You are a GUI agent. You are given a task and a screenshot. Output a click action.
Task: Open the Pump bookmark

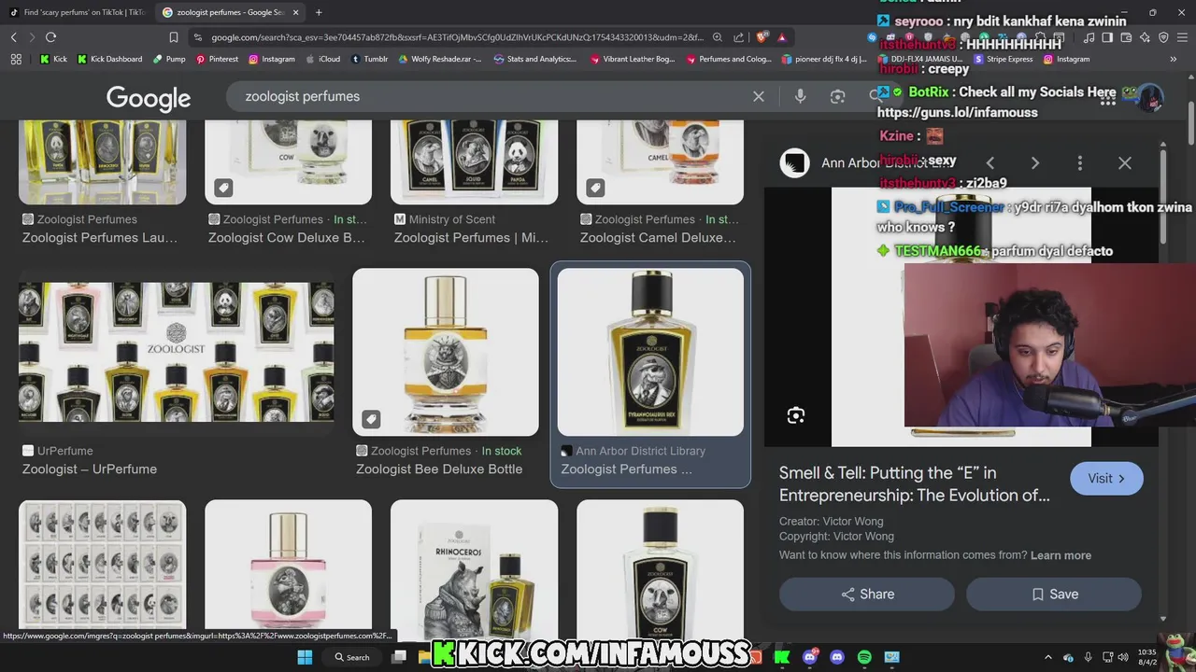168,59
